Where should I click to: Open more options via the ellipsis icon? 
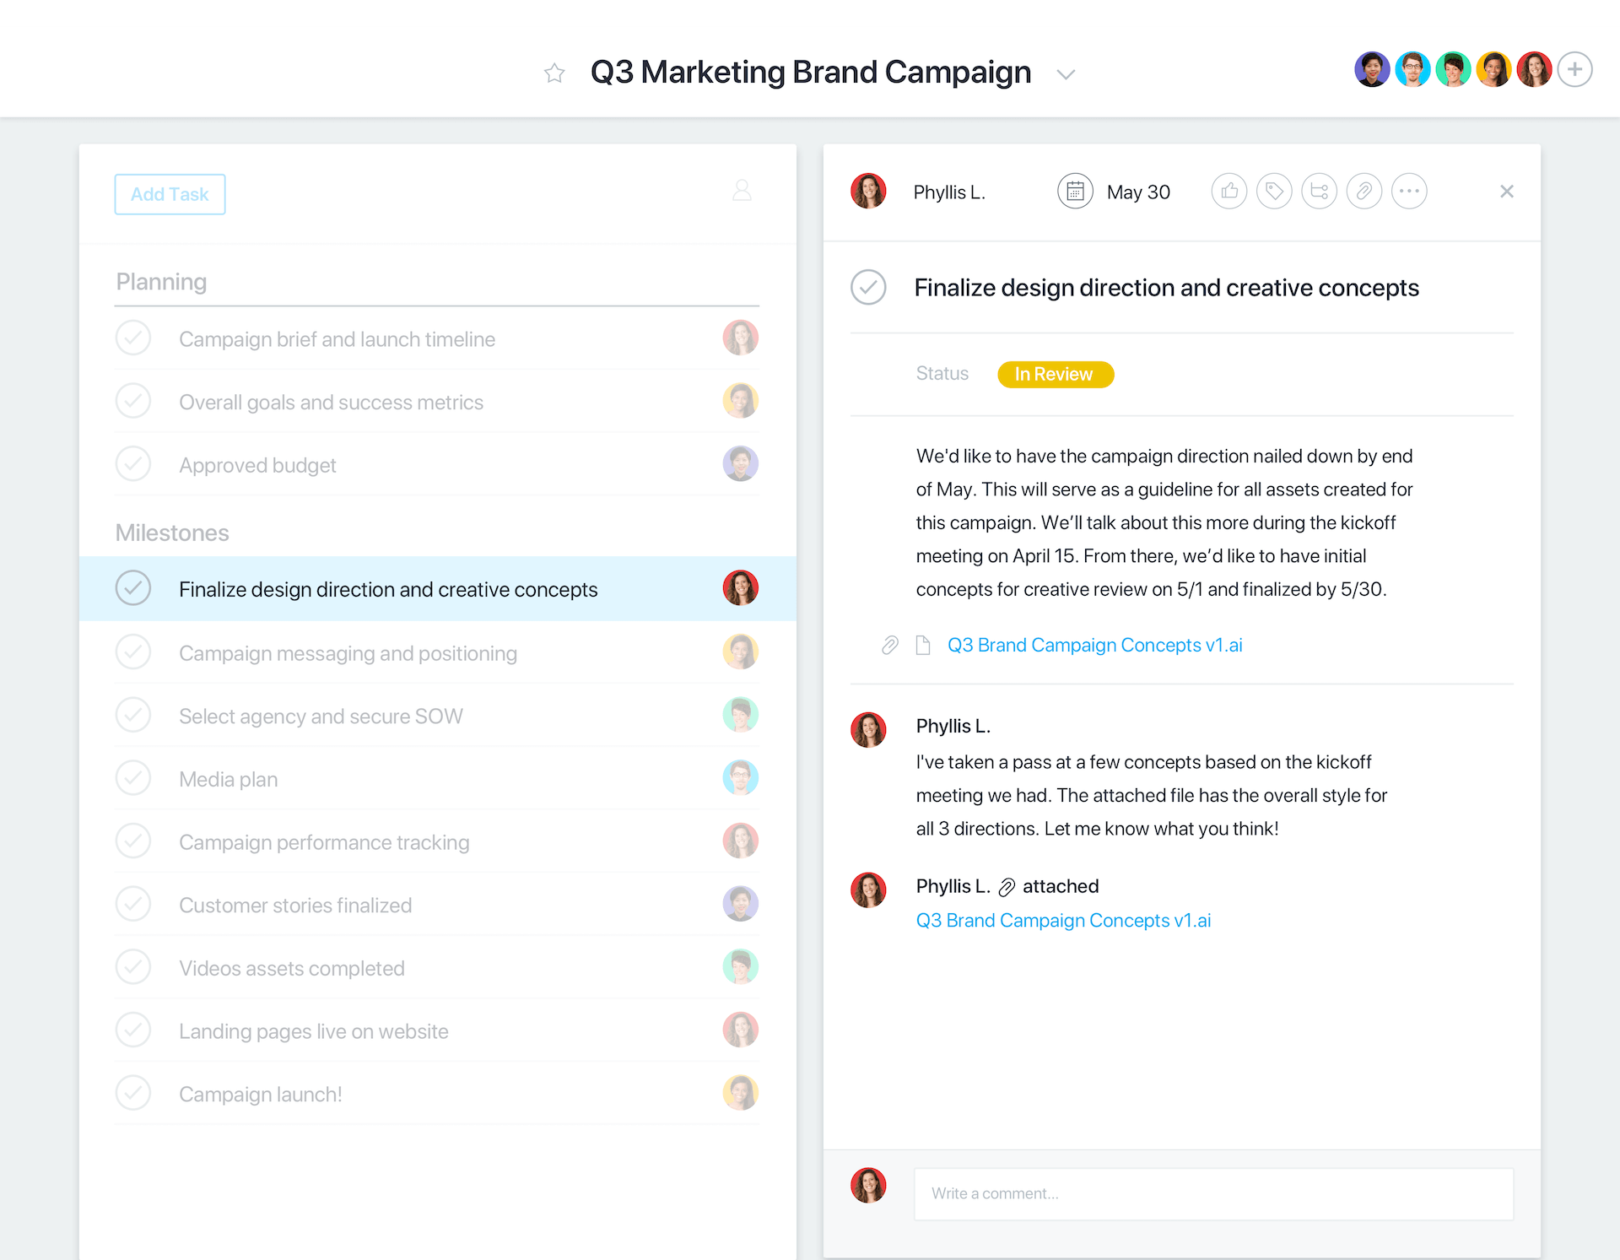pos(1409,191)
